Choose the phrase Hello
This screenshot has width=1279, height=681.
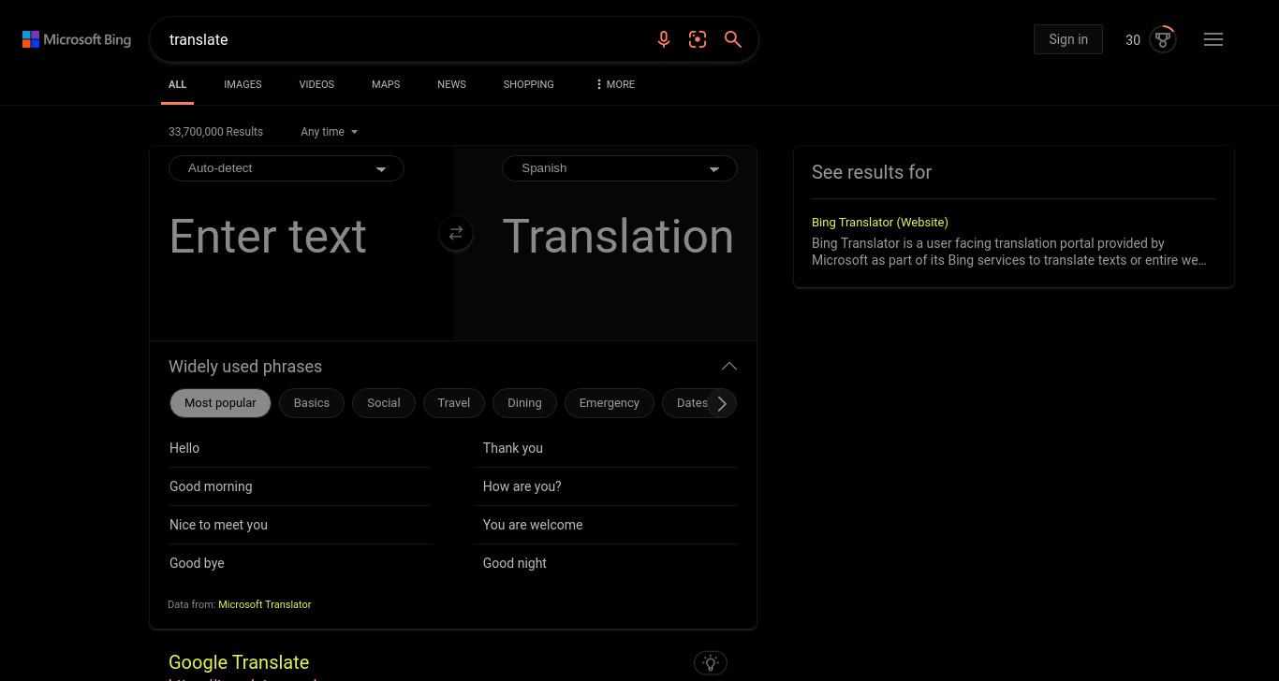tap(184, 448)
